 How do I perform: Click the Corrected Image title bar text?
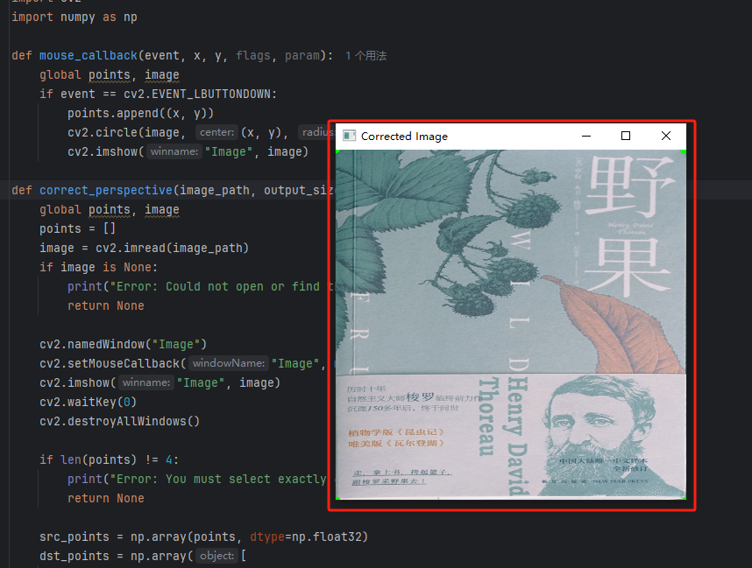point(404,137)
